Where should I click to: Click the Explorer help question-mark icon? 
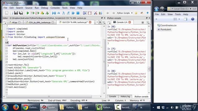(x=192, y=19)
